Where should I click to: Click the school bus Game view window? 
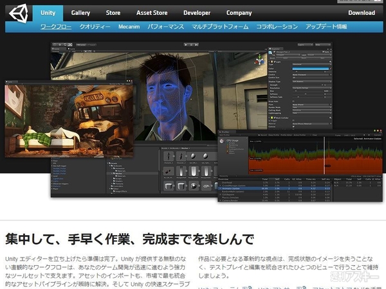pos(69,119)
